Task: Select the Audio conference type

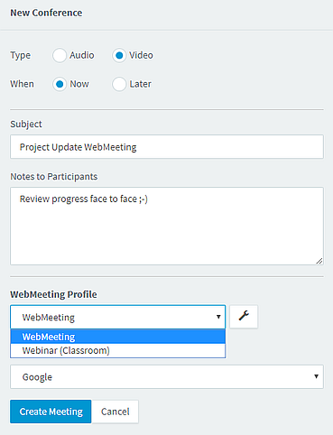Action: tap(60, 55)
